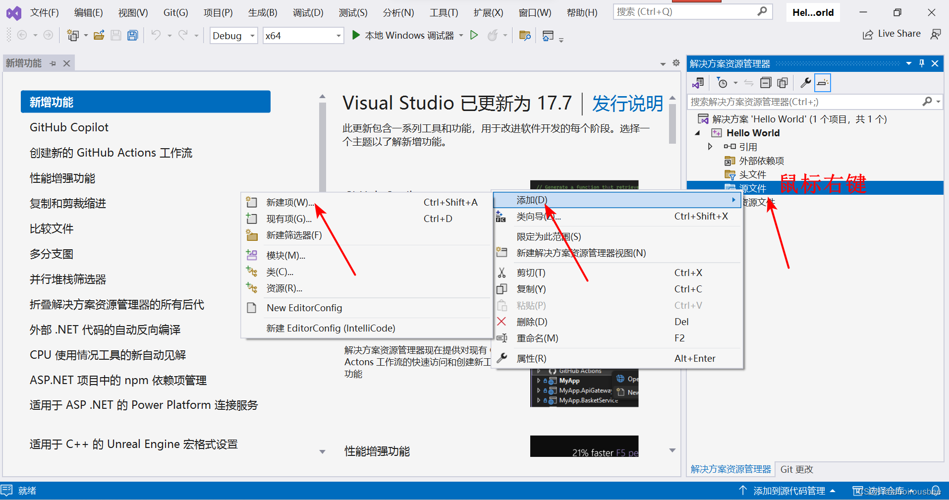This screenshot has width=949, height=500.
Task: Pin the 新增功能 document tab
Action: [53, 63]
